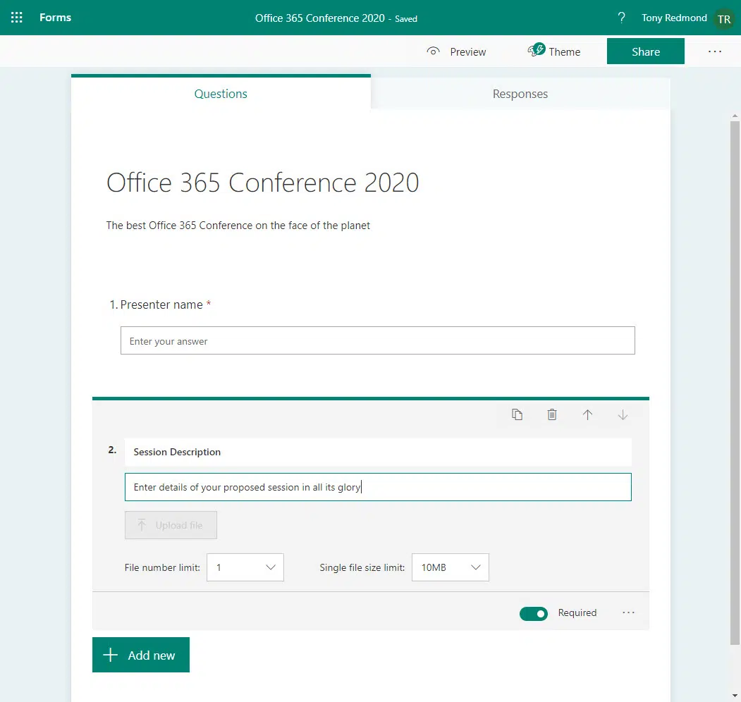Screen dimensions: 741x702
Task: Click the Presenter name answer field
Action: point(378,340)
